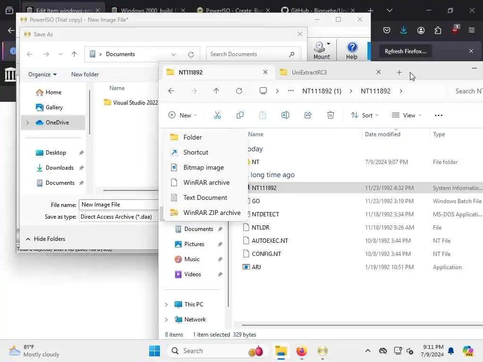The width and height of the screenshot is (483, 362).
Task: Open Firefox account profile icon
Action: (421, 30)
